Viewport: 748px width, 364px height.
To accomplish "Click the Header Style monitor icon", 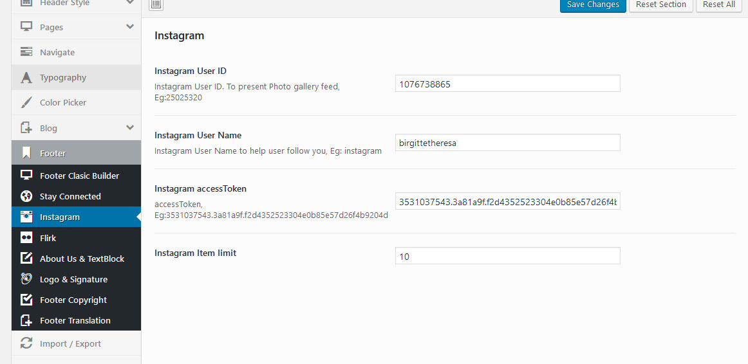I will click(x=27, y=3).
